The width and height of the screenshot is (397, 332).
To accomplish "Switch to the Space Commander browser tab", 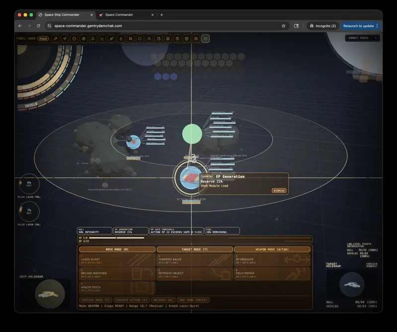I will [x=127, y=15].
